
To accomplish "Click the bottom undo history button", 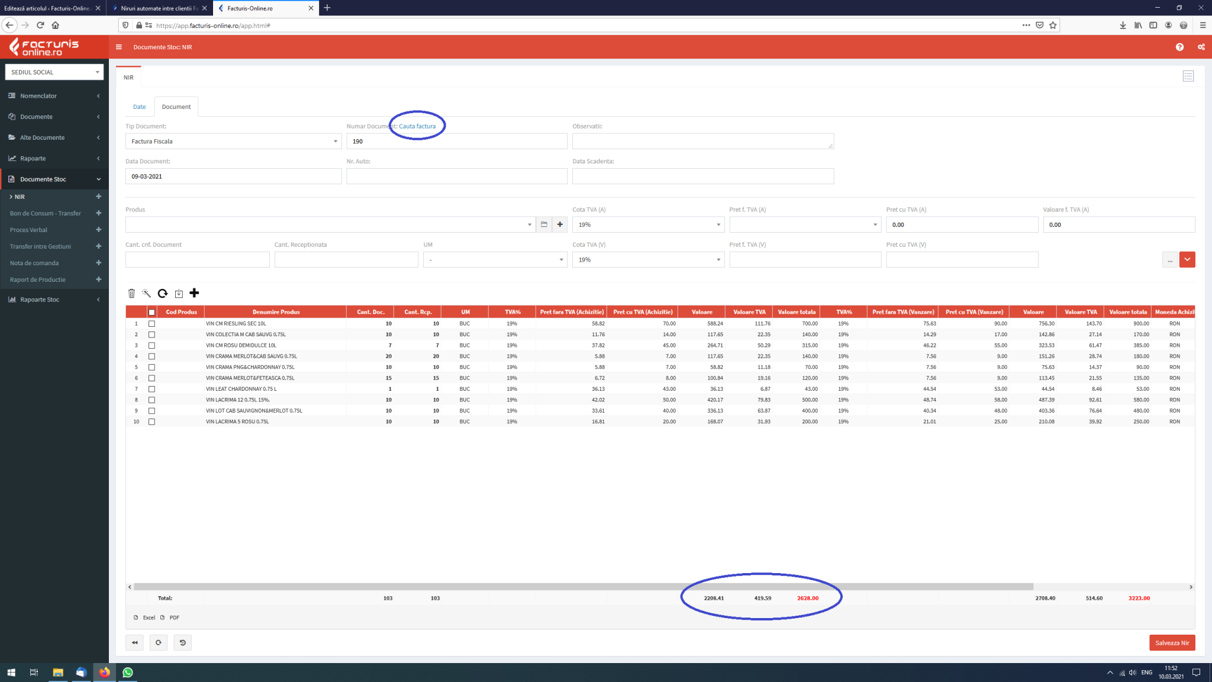I will point(183,642).
